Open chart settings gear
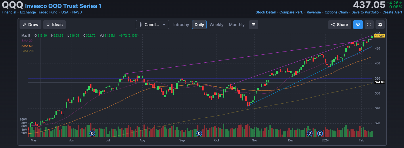This screenshot has height=148, width=404. 380,25
